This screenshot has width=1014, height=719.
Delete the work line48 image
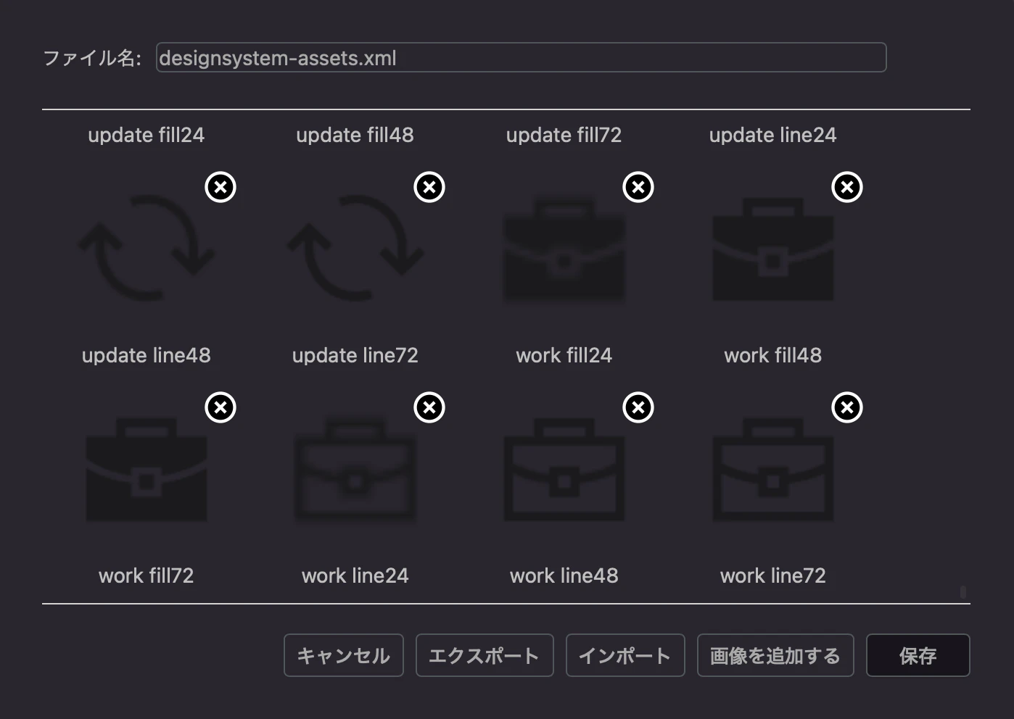[x=638, y=407]
